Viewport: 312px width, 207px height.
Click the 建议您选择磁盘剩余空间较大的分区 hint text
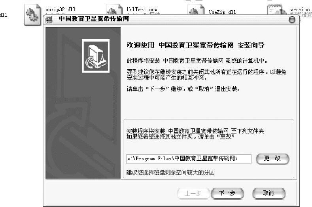(x=170, y=173)
